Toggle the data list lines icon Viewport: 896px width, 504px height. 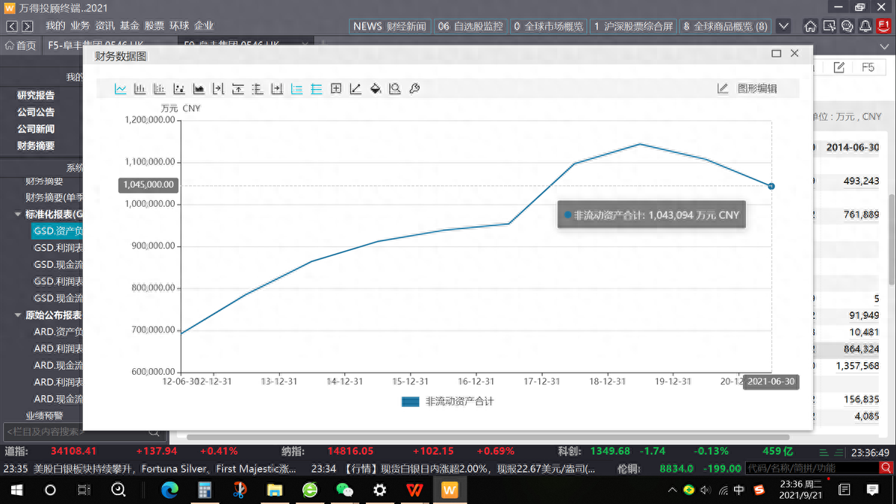297,89
